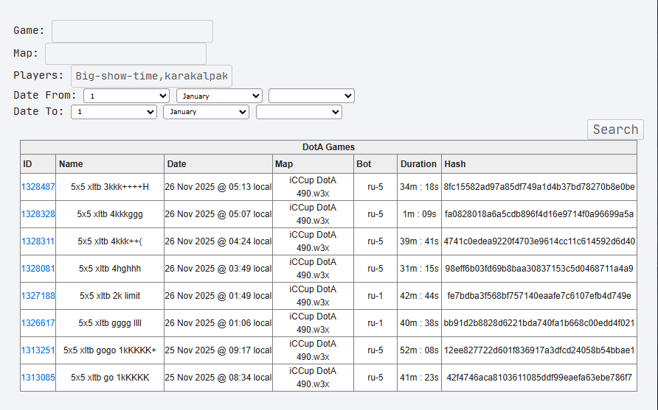Click date '26 Nov 2025 @ 03:49 local'

click(x=218, y=269)
